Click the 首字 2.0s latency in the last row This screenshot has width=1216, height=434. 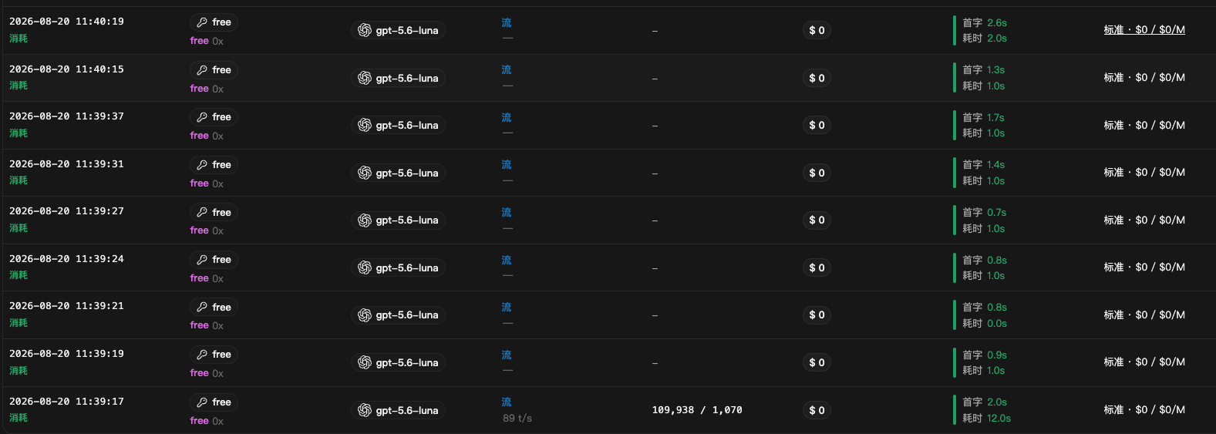pyautogui.click(x=985, y=402)
